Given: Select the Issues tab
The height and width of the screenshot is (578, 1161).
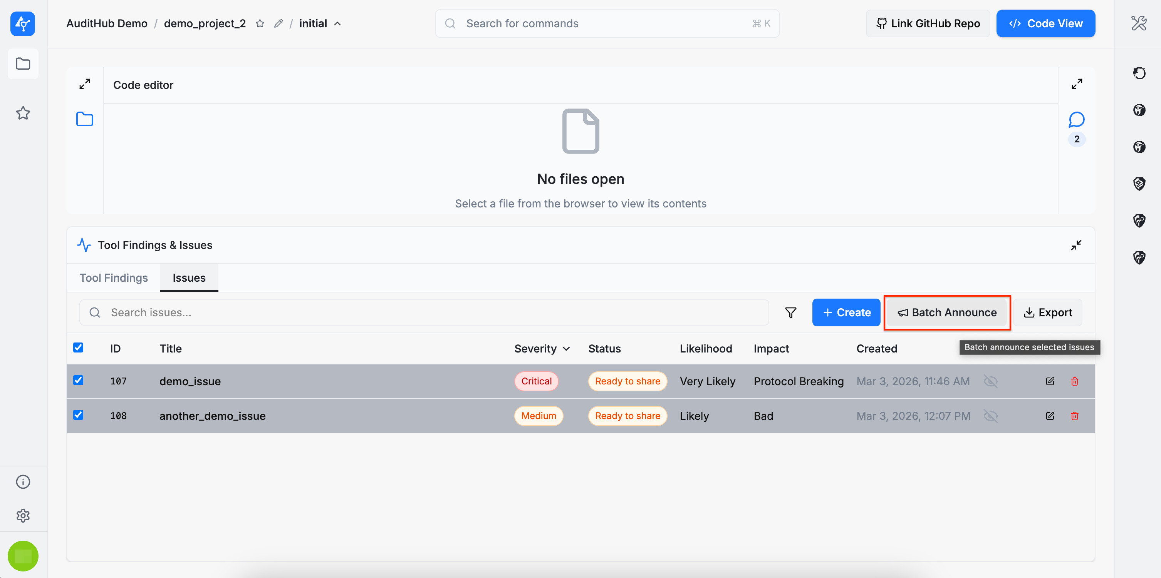Looking at the screenshot, I should tap(189, 278).
